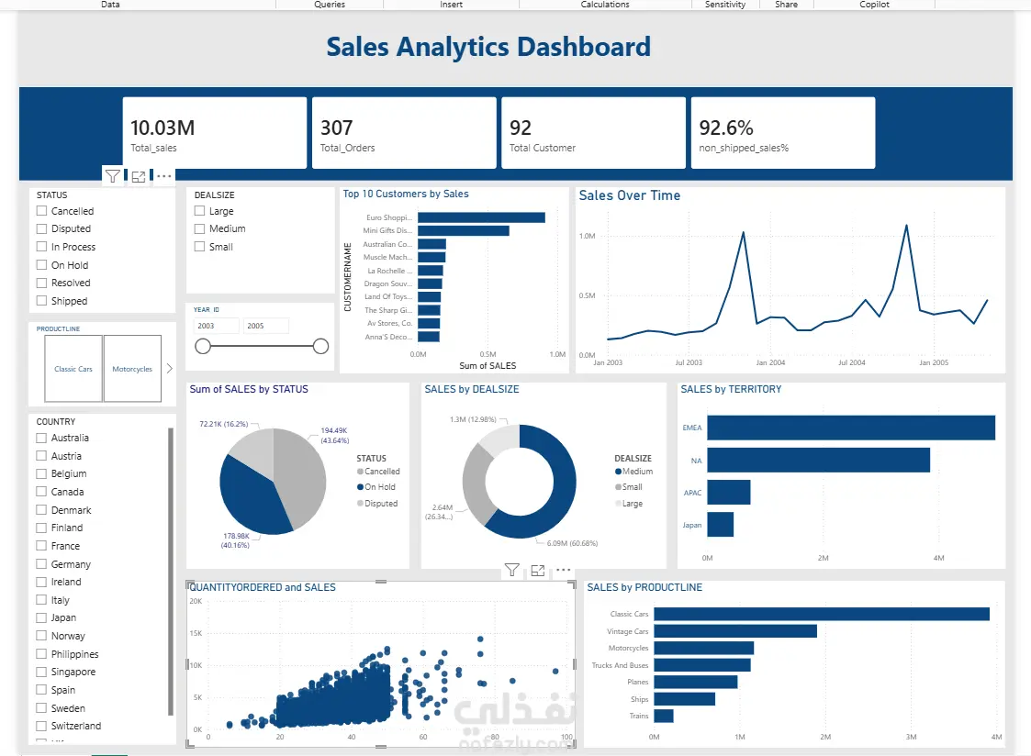The height and width of the screenshot is (756, 1031).
Task: Check the Cancelled status checkbox
Action: 42,211
